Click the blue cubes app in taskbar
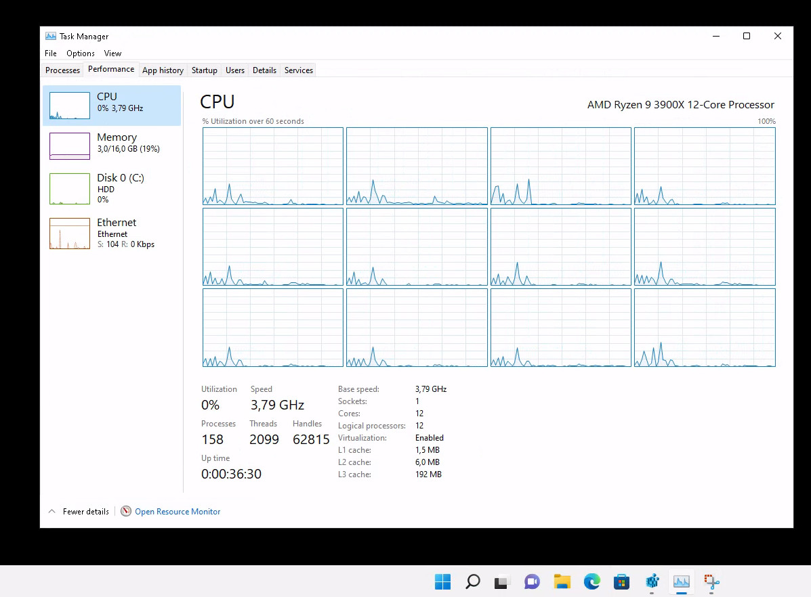Image resolution: width=811 pixels, height=597 pixels. [x=652, y=582]
